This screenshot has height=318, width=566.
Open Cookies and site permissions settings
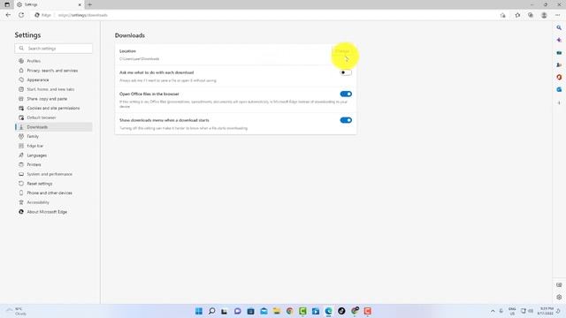click(x=53, y=108)
